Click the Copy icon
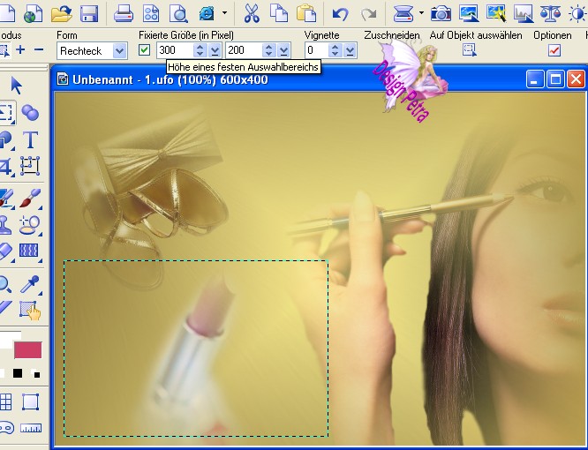Viewport: 588px width, 450px height. pyautogui.click(x=279, y=13)
